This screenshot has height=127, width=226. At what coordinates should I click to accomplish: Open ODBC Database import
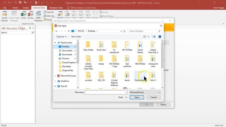38,16
